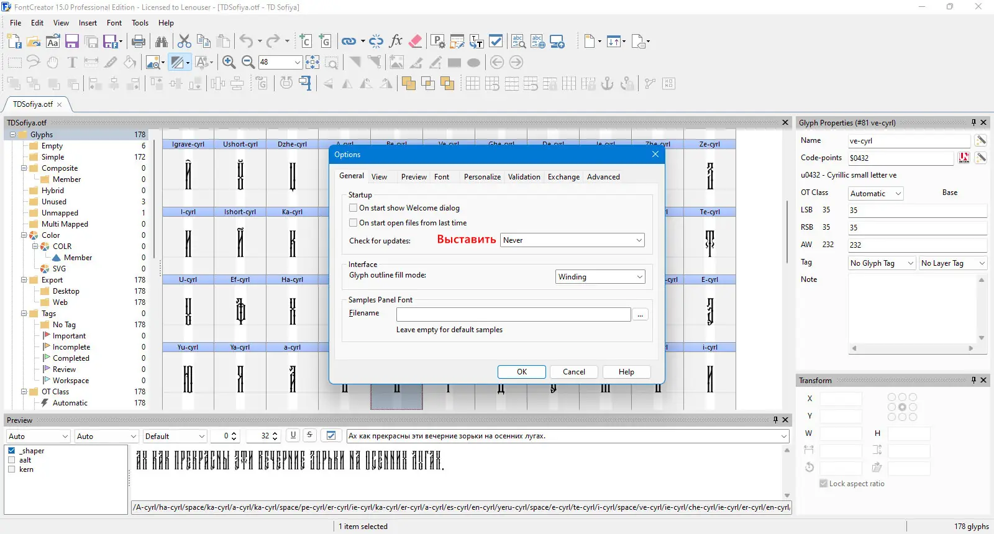Click the pink Eraser icon
The width and height of the screenshot is (994, 534).
pos(416,42)
